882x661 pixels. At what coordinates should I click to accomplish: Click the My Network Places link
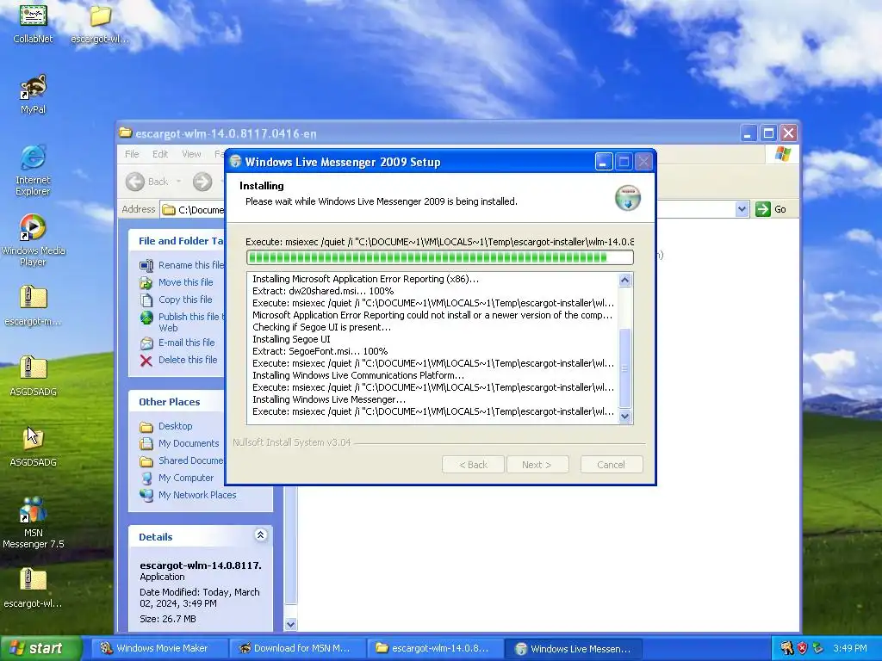pos(197,495)
